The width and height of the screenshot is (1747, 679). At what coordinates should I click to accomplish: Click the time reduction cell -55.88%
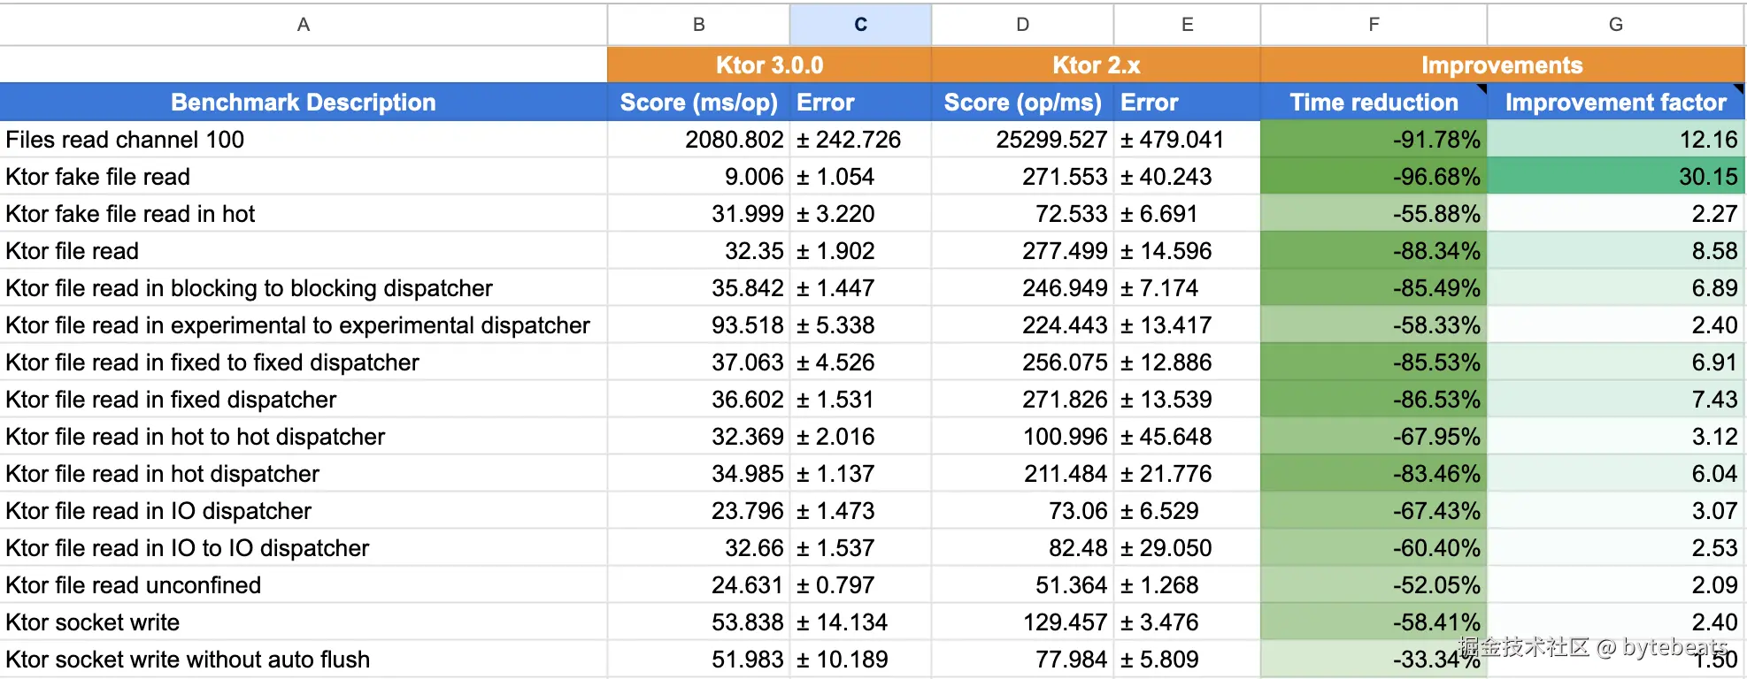pyautogui.click(x=1374, y=214)
